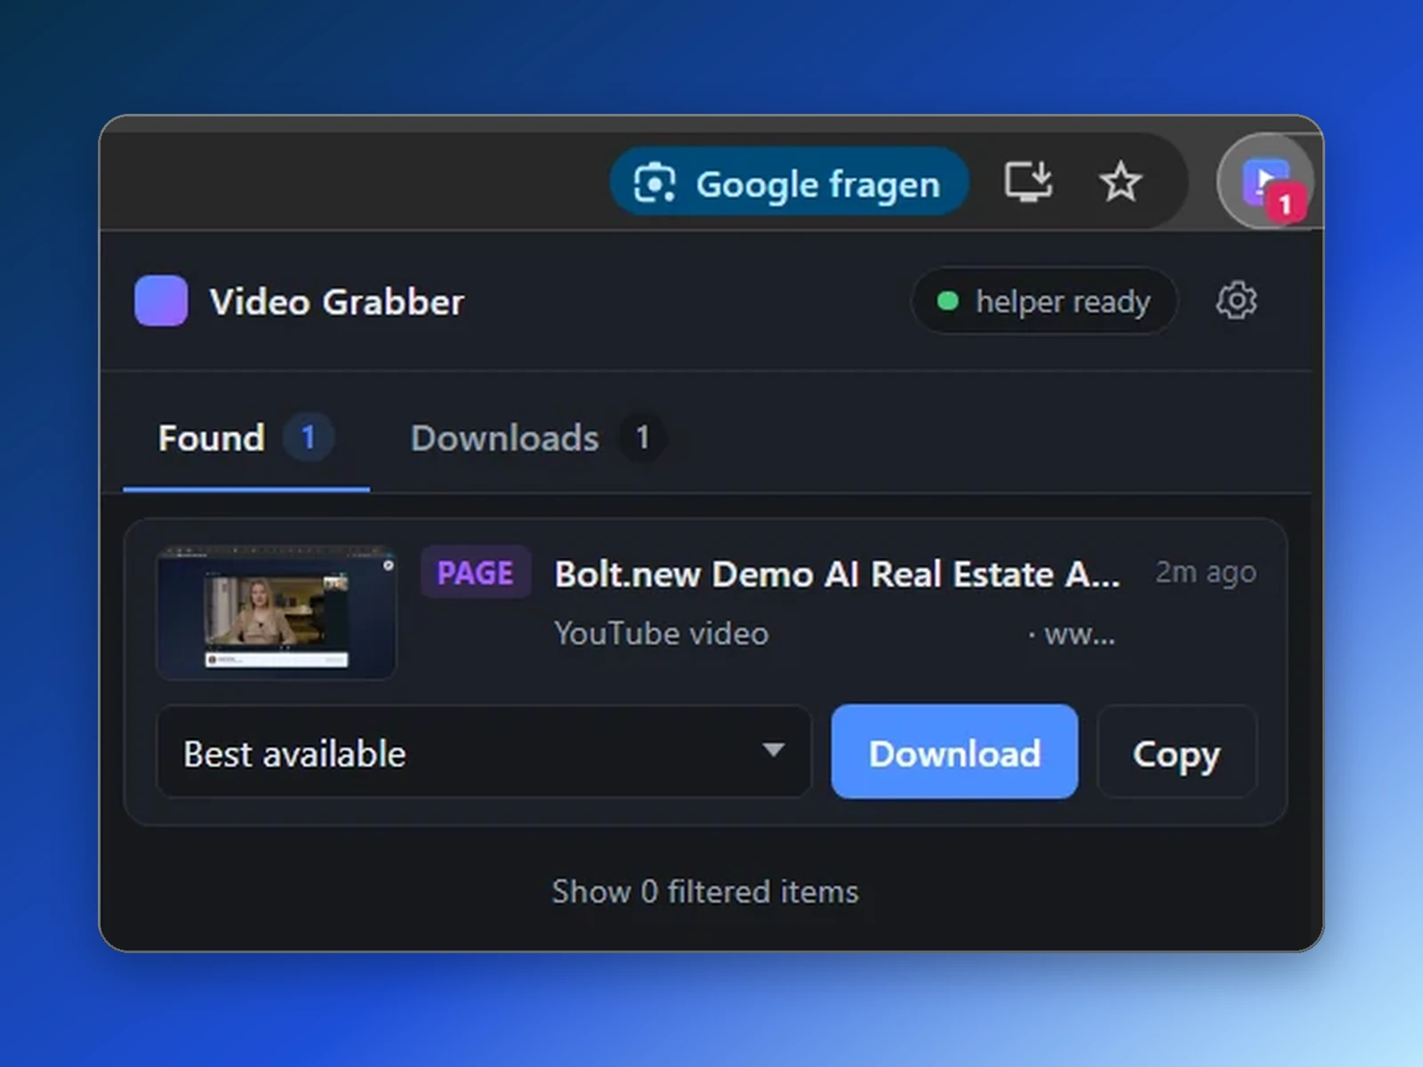
Task: Click the blue Download button
Action: (954, 752)
